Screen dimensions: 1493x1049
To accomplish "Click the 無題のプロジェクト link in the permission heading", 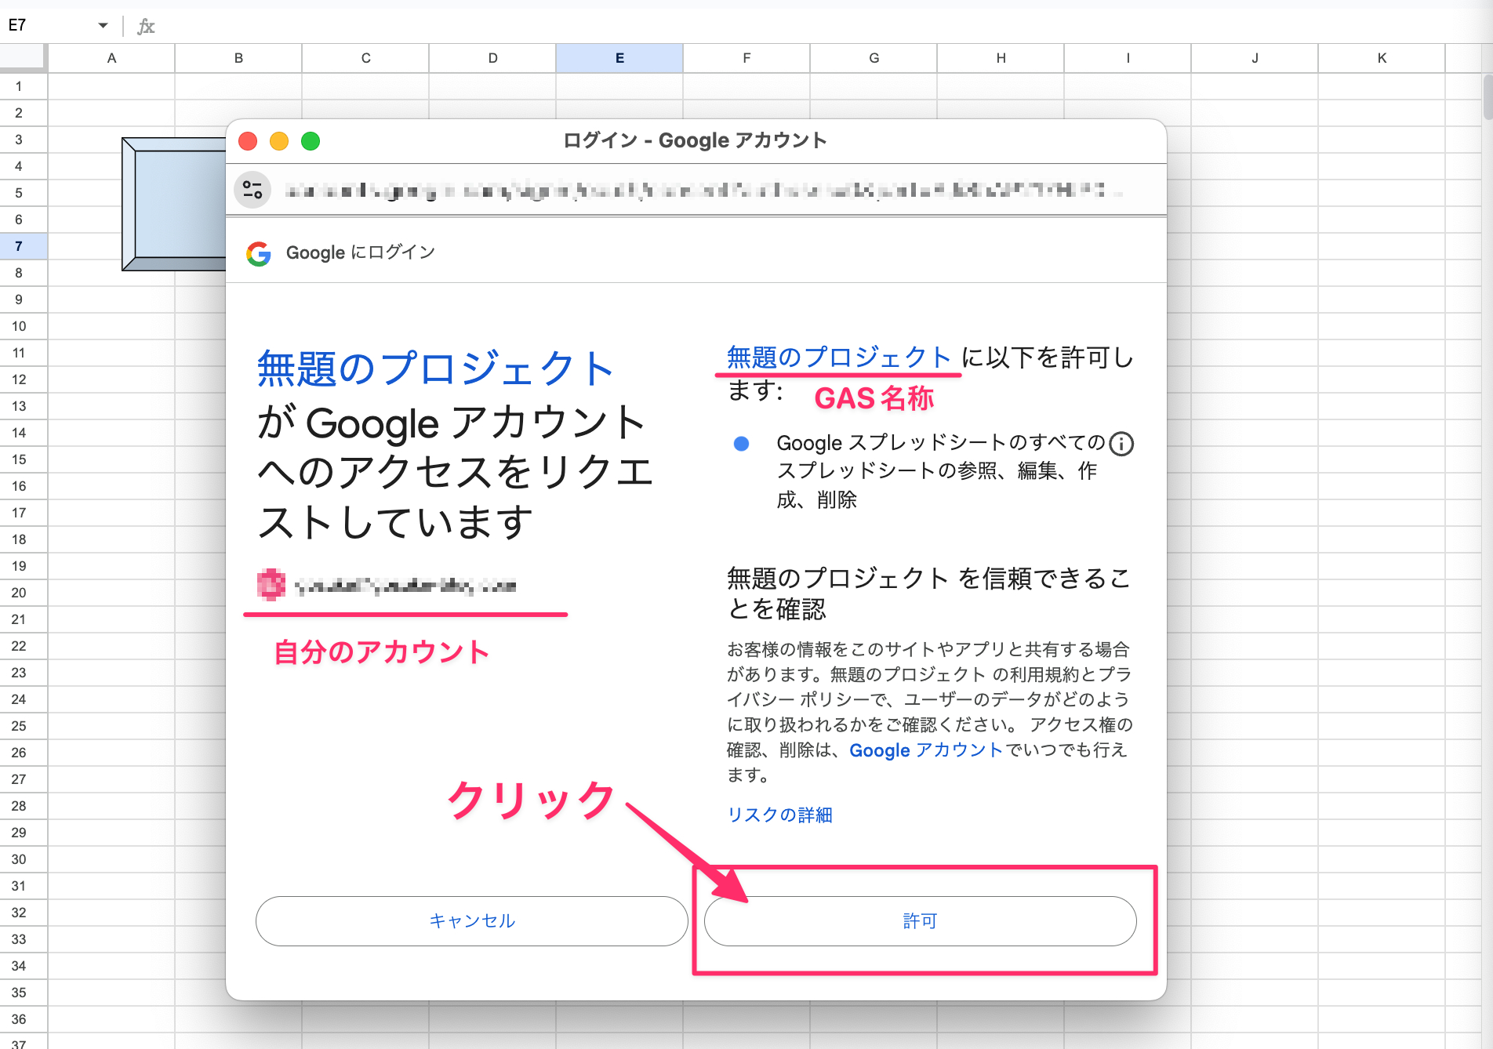I will (x=839, y=358).
